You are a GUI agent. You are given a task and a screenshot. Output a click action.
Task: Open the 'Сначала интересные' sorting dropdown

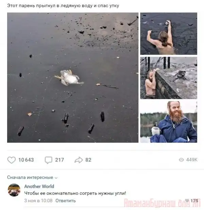coord(32,177)
